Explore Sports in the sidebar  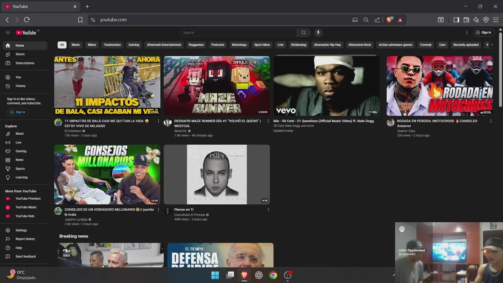click(24, 169)
